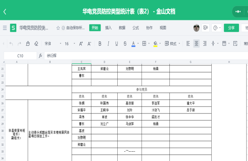The height and width of the screenshot is (161, 248).
Task: Open the more options dots in the header
Action: (238, 11)
